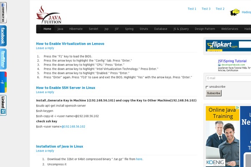Click the Java Tuition logo

click(x=49, y=15)
